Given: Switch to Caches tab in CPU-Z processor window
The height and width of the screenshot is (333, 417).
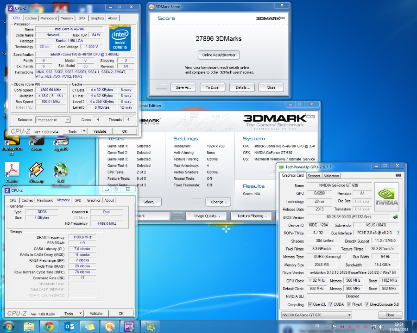Looking at the screenshot, I should coord(31,18).
